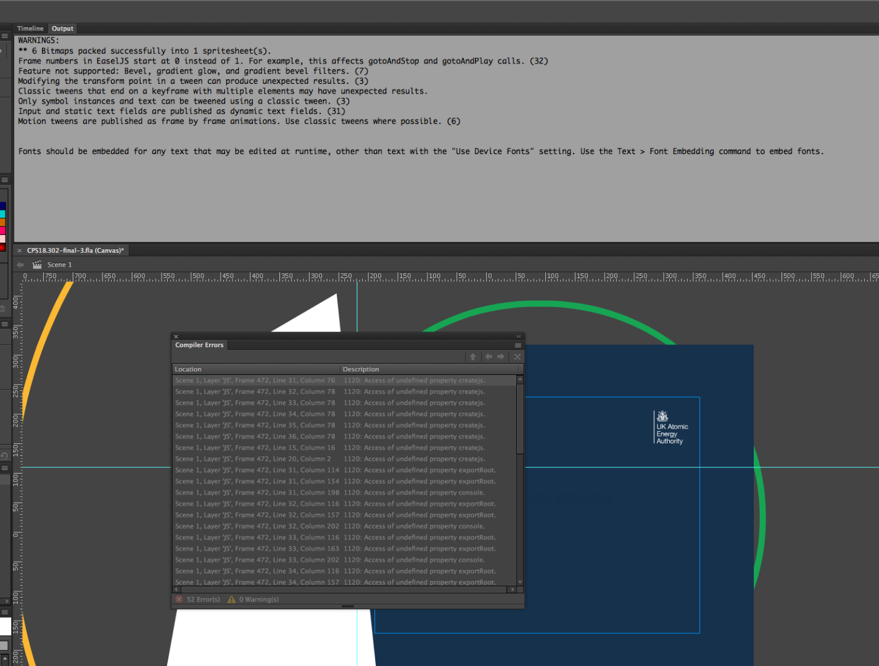Image resolution: width=879 pixels, height=666 pixels.
Task: Select error at Line 32, Column 157
Action: pos(344,515)
